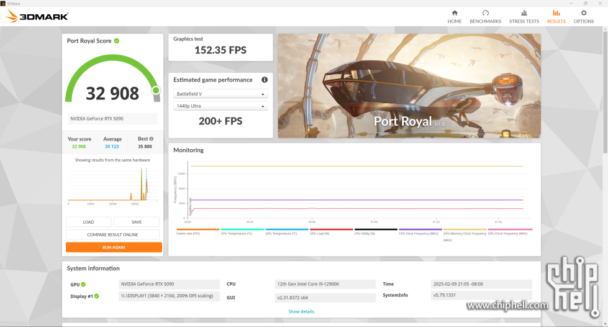
Task: Click the Time value 2025-02-09 21:05
Action: pos(481,284)
